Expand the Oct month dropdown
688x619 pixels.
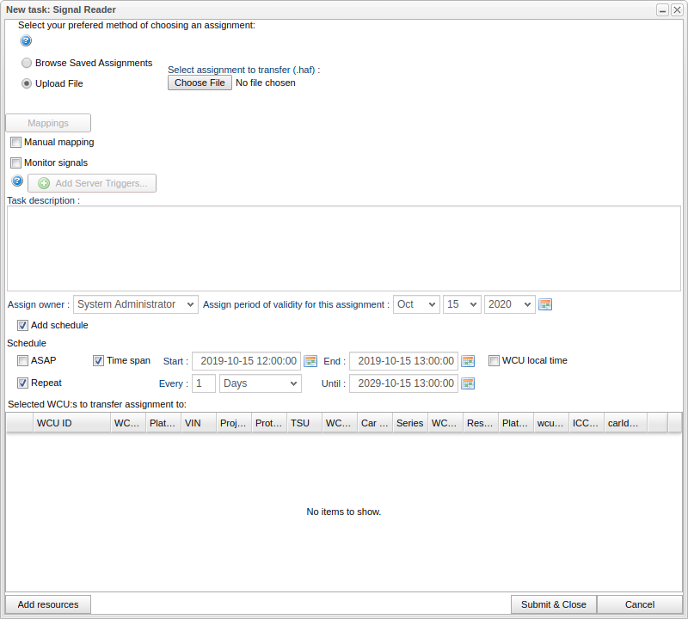416,304
